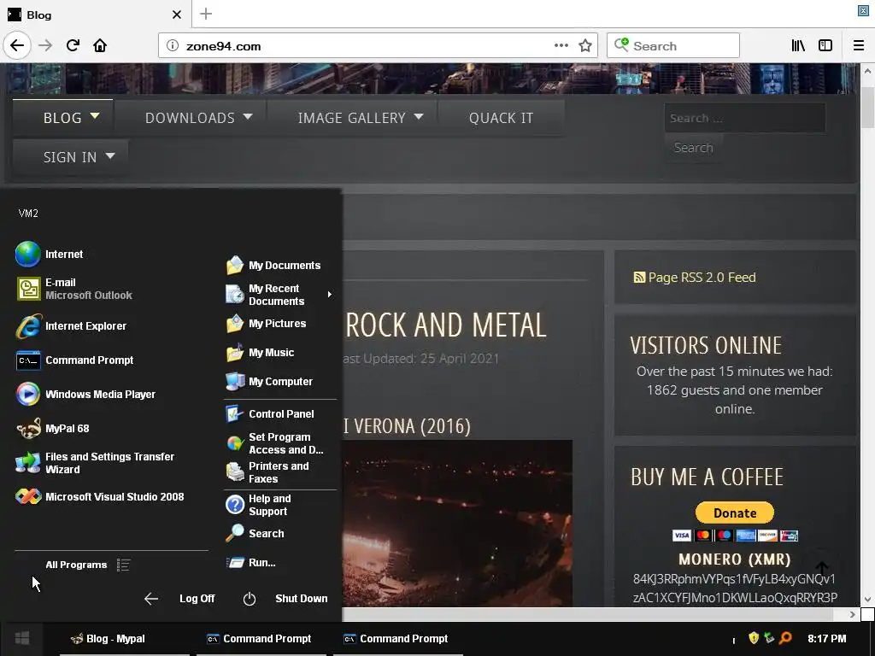Open the browser hamburger menu
This screenshot has width=875, height=656.
click(859, 46)
